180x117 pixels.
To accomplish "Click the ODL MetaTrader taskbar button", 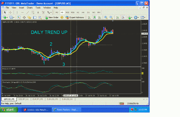I will tap(36, 110).
